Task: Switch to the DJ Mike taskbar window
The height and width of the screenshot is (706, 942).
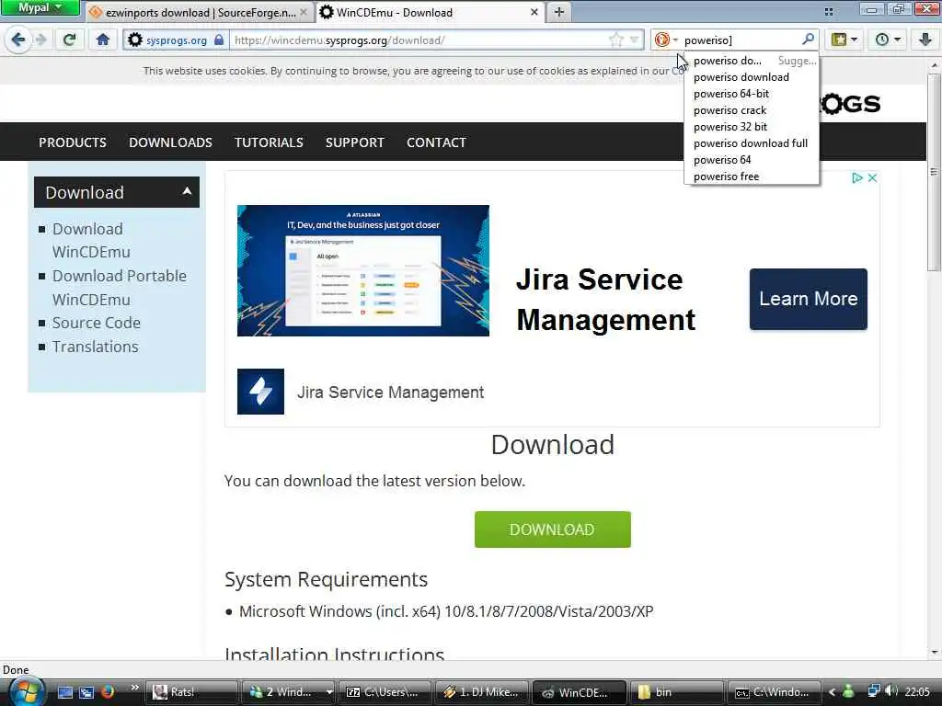Action: [x=482, y=692]
